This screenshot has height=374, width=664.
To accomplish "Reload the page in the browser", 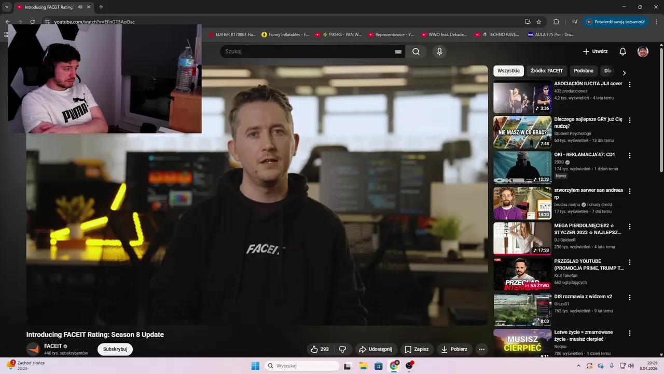I will pos(32,22).
